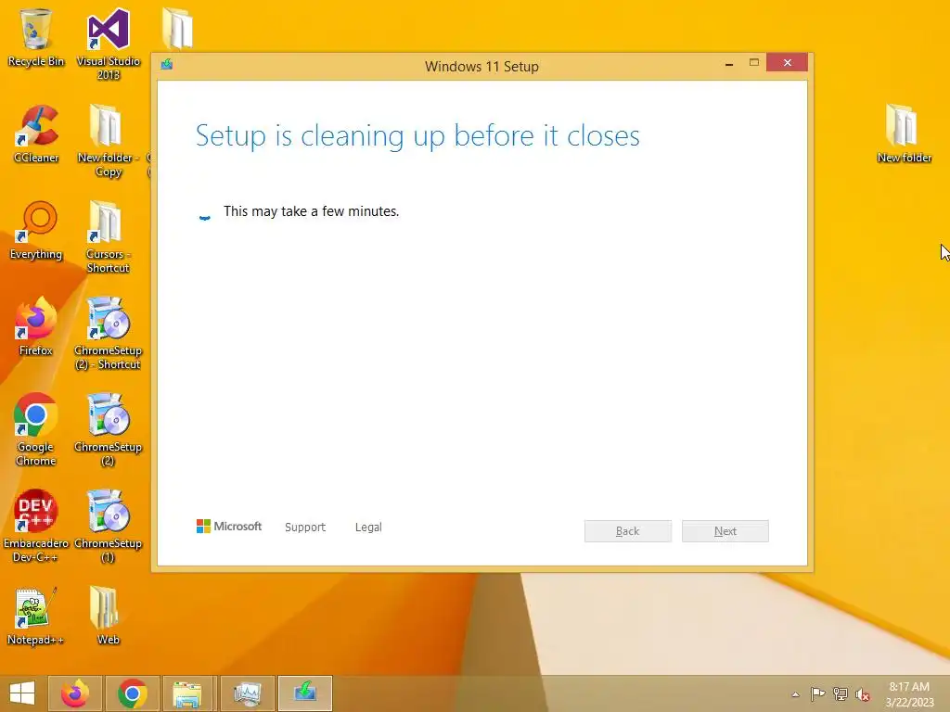950x712 pixels.
Task: Select the New folder - Copy icon
Action: [108, 141]
